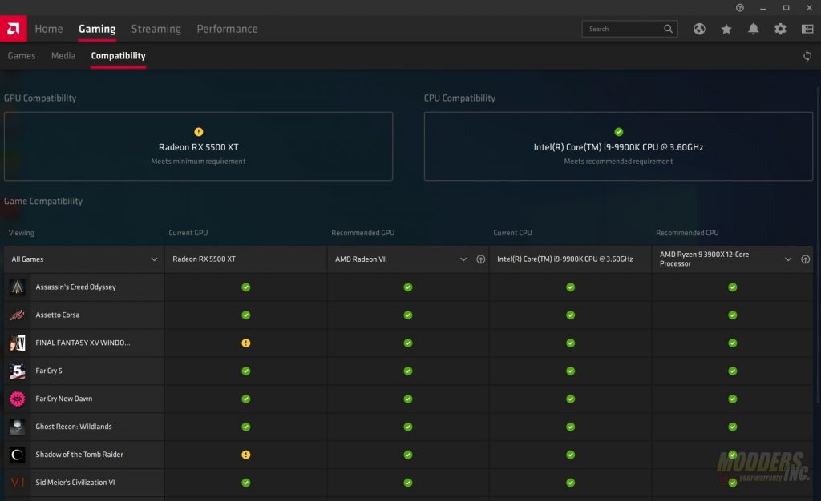Switch to the Streaming tab

[x=156, y=29]
